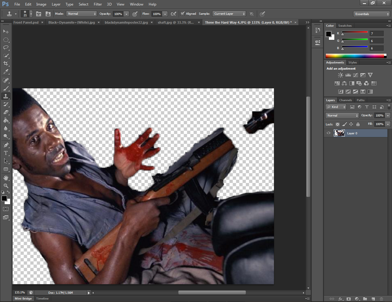392x302 pixels.
Task: Click the Layer 0 thumbnail
Action: [339, 133]
